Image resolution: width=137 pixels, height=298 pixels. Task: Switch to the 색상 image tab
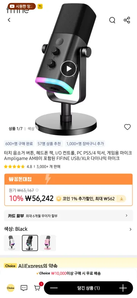pyautogui.click(x=31, y=129)
